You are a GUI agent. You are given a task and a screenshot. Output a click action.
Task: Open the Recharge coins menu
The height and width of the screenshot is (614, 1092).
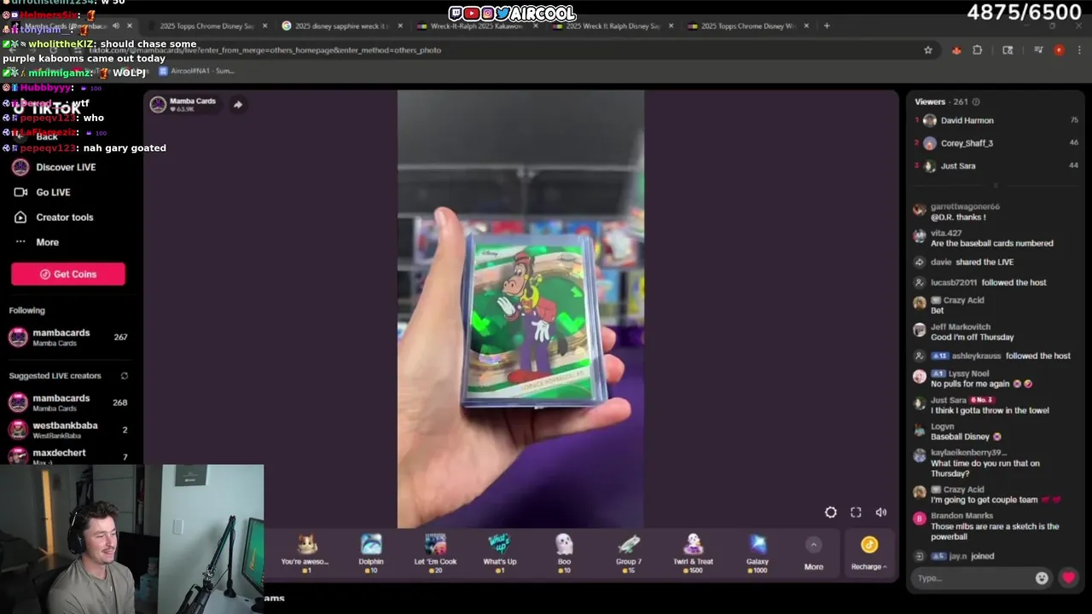868,553
